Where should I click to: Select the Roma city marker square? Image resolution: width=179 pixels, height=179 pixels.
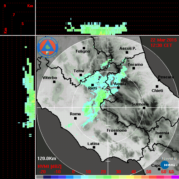(x=75, y=118)
